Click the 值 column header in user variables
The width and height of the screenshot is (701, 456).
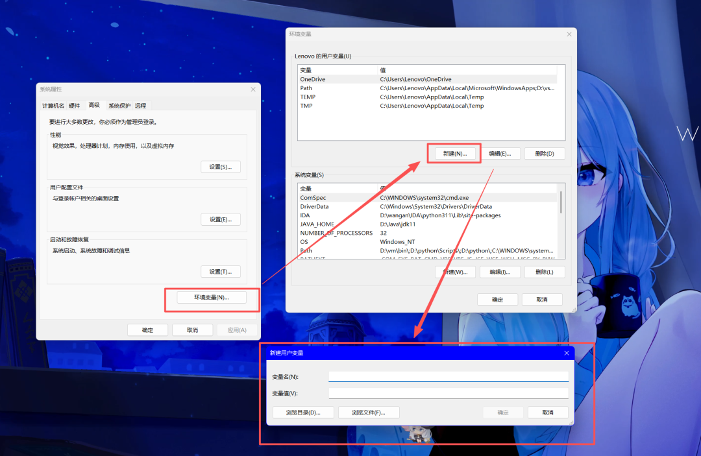point(467,70)
